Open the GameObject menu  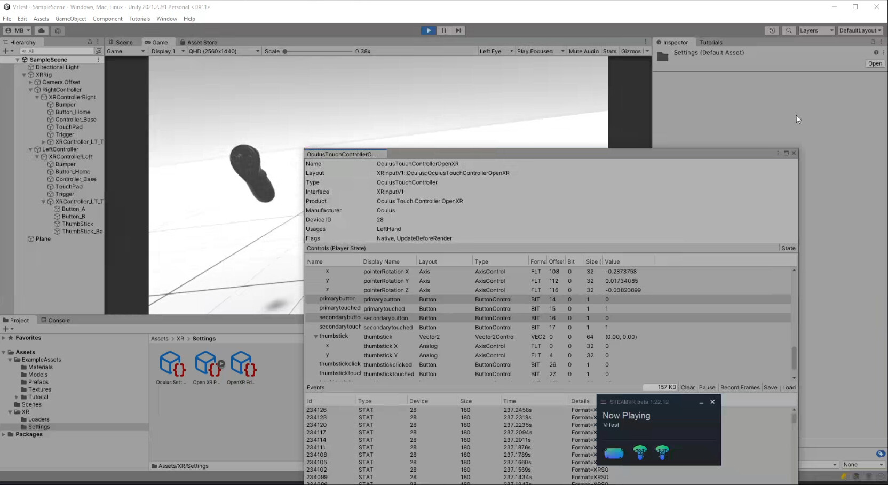70,19
